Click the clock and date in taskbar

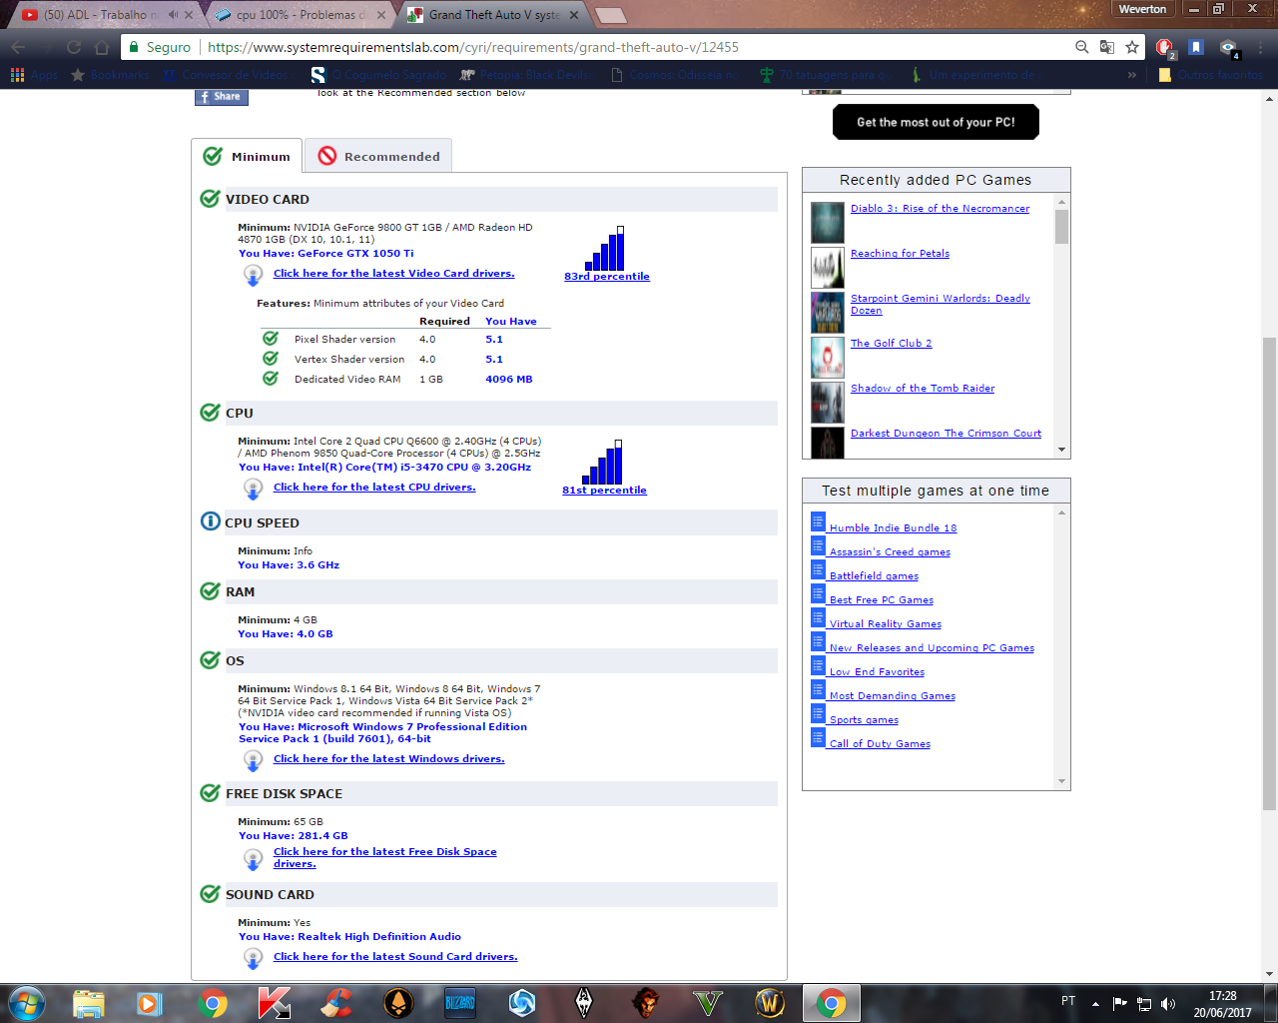tap(1222, 1003)
